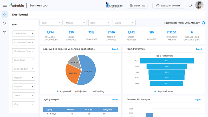
Task: Click the 1068 funnel bar
Action: pyautogui.click(x=167, y=78)
